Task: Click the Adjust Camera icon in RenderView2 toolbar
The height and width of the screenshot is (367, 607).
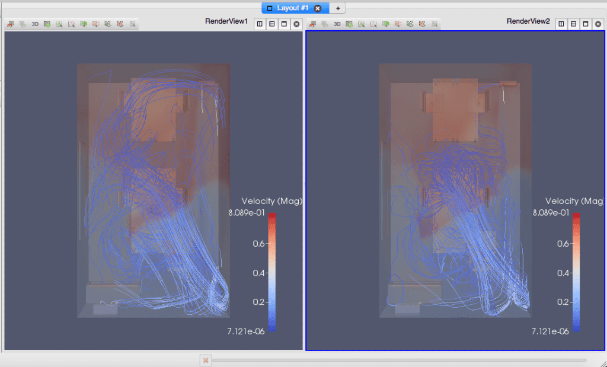Action: point(313,24)
